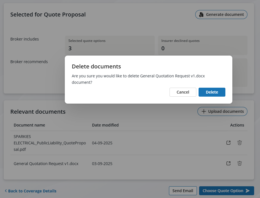
Task: Click trash icon for General Quotation Request row
Action: pos(239,163)
